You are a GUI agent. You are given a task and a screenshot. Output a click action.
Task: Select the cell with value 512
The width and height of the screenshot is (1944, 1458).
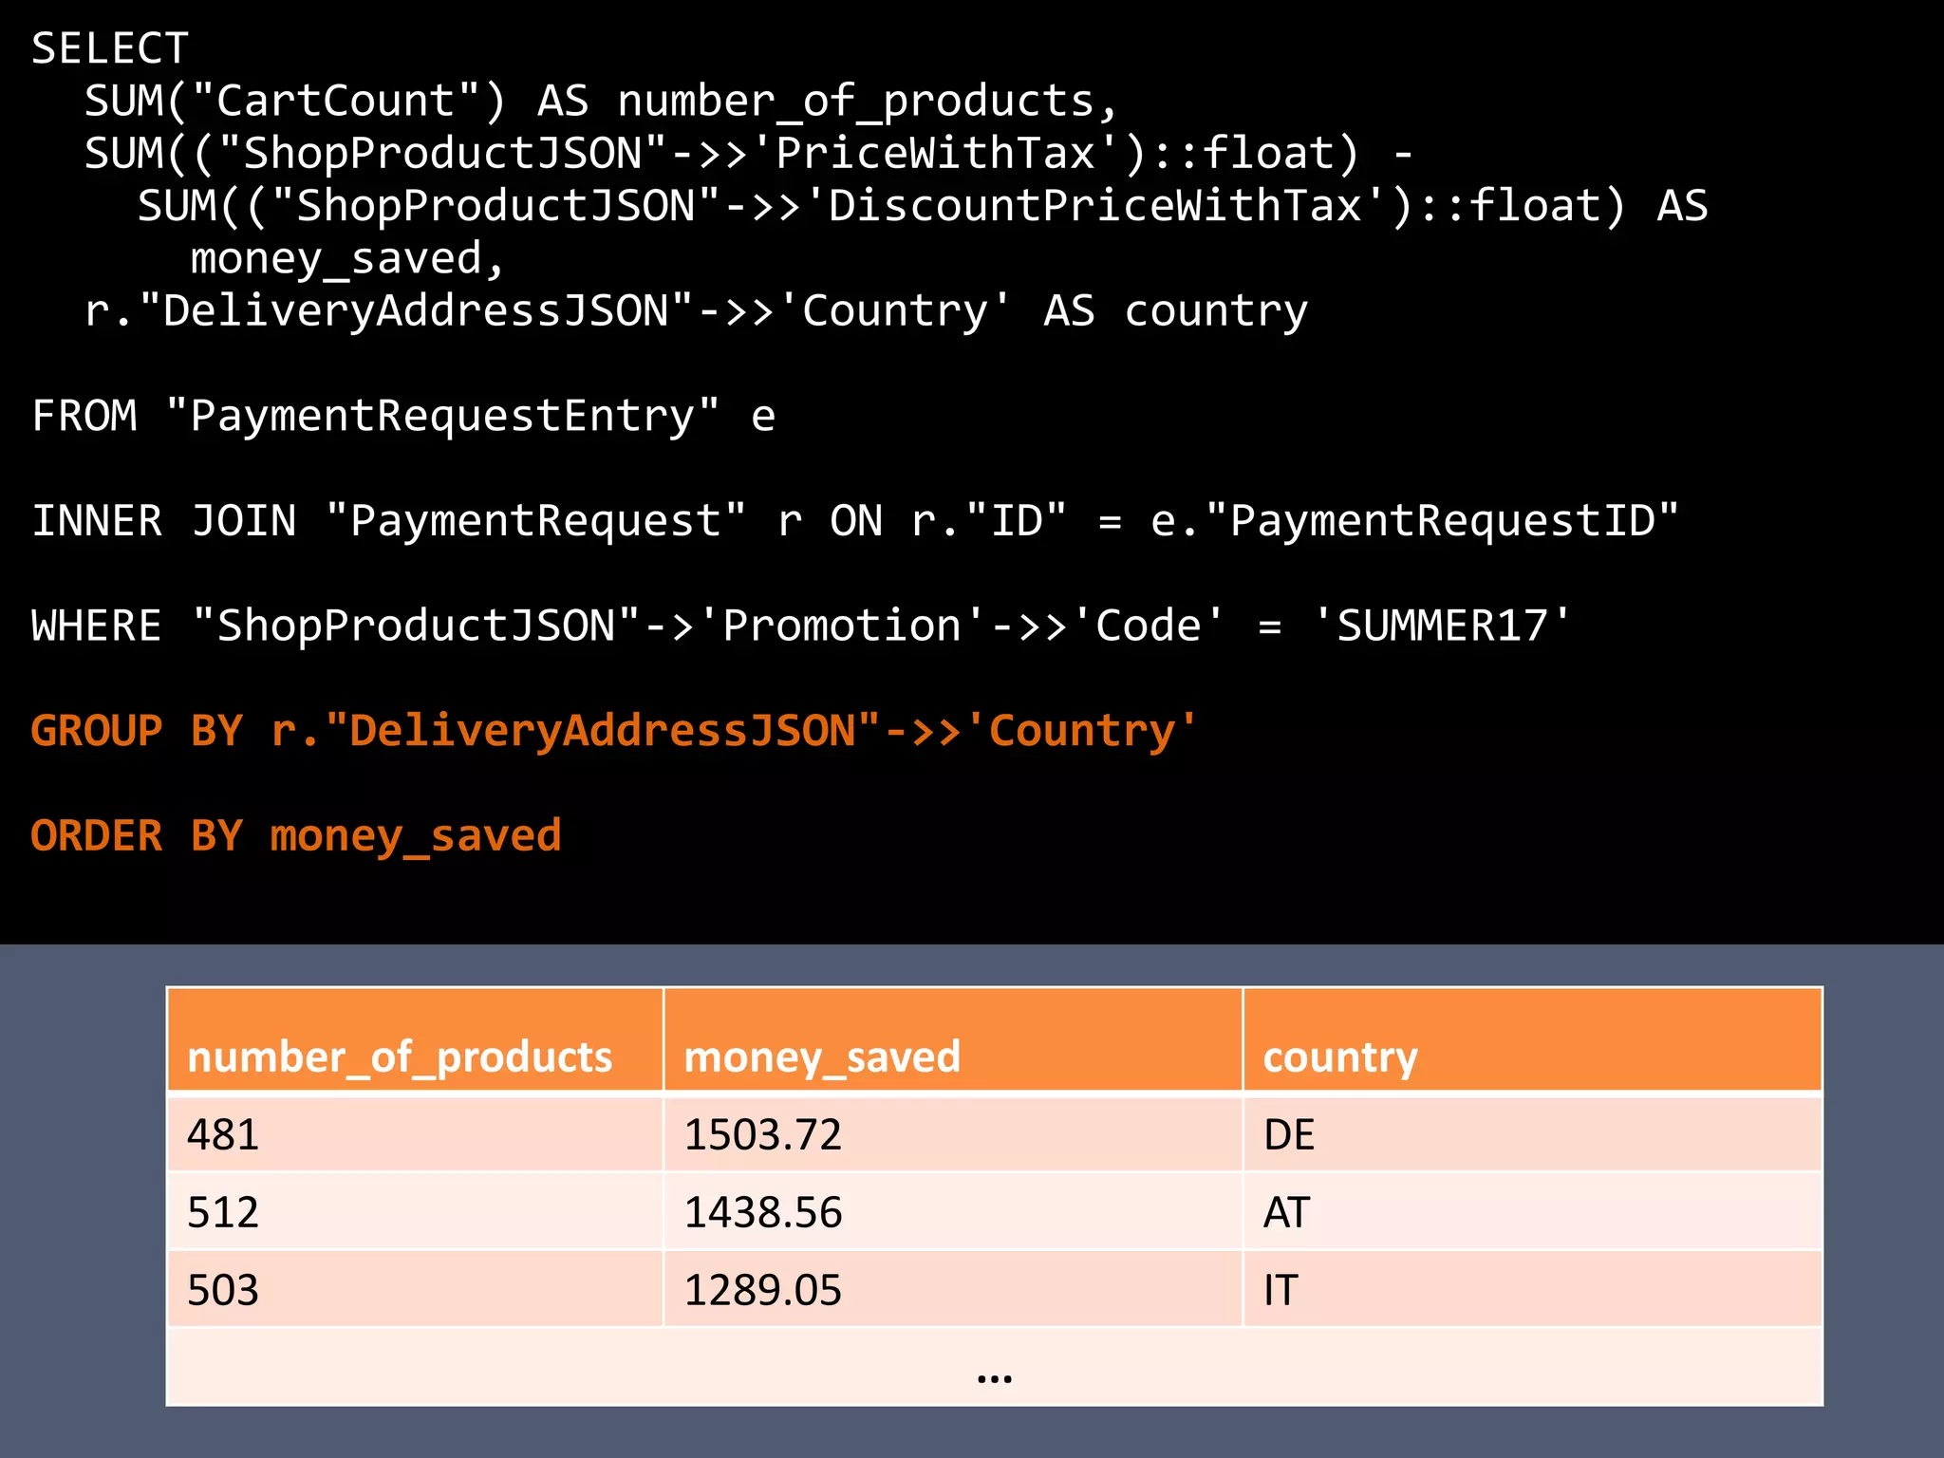tap(415, 1211)
